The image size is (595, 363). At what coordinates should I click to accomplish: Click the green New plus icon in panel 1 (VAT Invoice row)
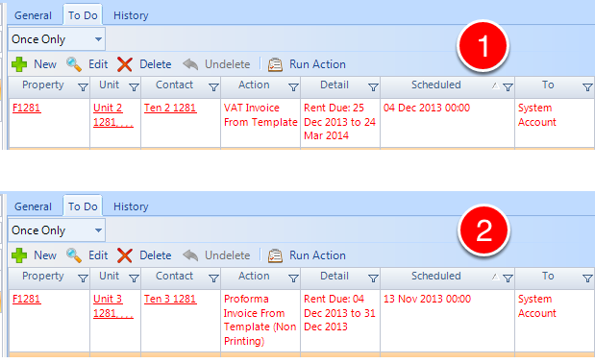[19, 64]
